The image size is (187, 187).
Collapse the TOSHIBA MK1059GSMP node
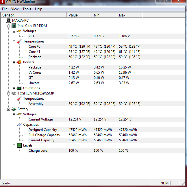(8, 94)
